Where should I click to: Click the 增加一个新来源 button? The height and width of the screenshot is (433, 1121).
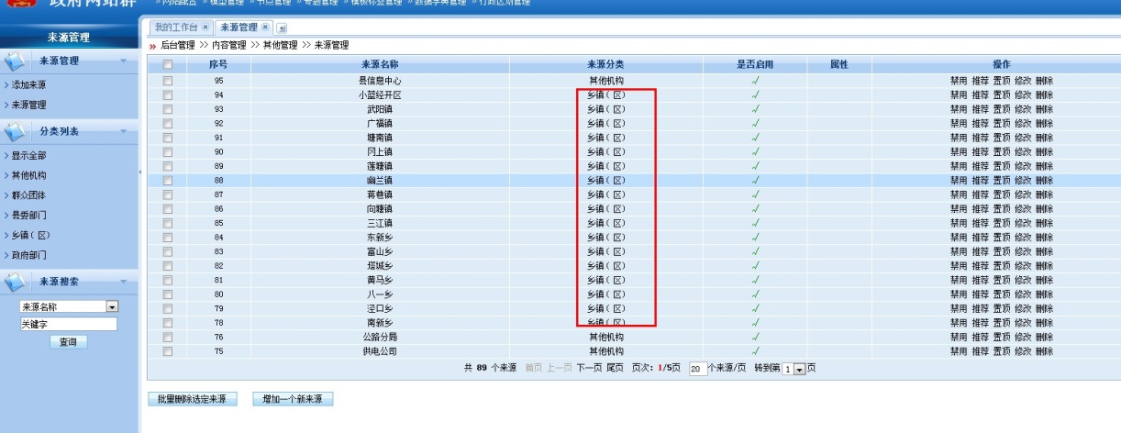click(x=293, y=399)
